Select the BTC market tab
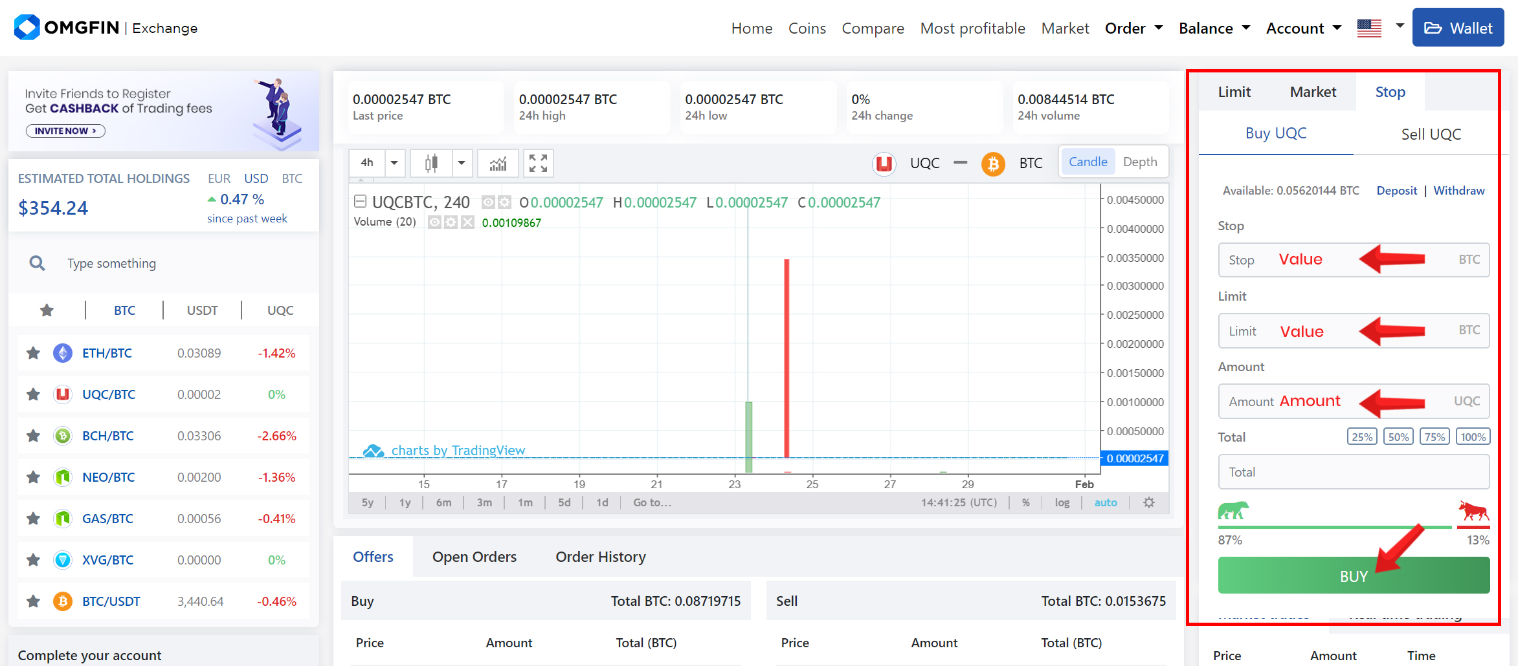The width and height of the screenshot is (1518, 666). [x=124, y=310]
